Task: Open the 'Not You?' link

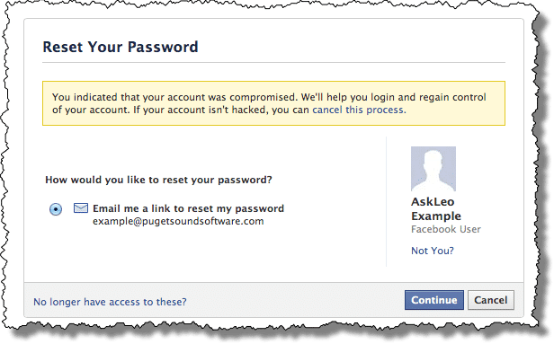Action: pyautogui.click(x=432, y=251)
